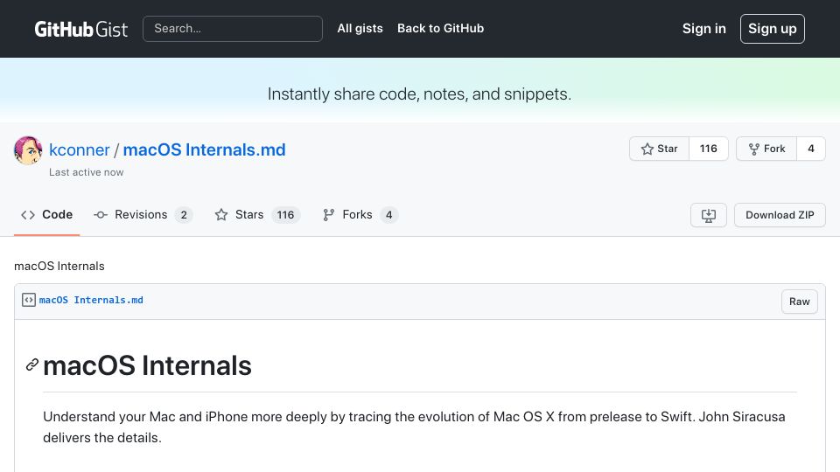View the 116 stargazers count next to Star
The height and width of the screenshot is (472, 840).
click(x=708, y=149)
